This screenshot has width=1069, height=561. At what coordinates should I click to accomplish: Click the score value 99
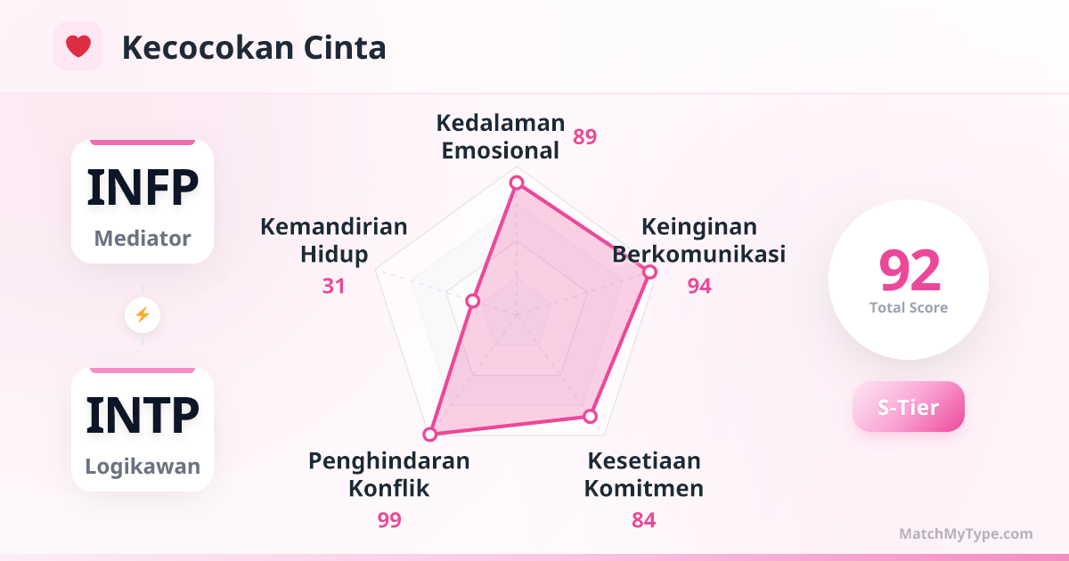[x=389, y=520]
